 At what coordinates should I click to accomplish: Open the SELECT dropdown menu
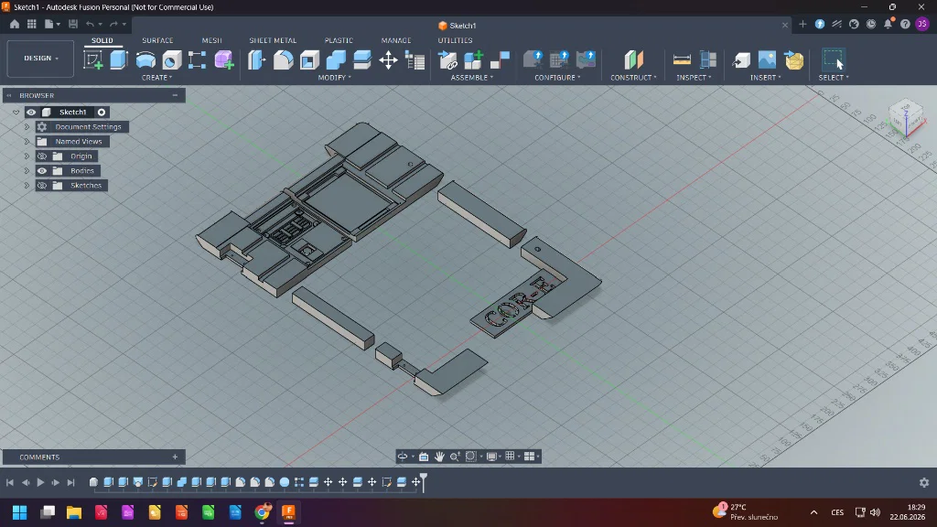point(834,78)
